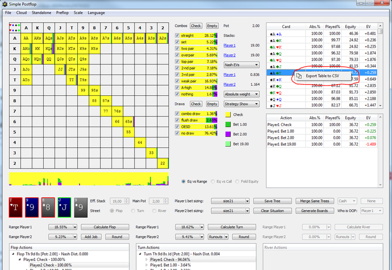Click the Save Tree button
The image size is (392, 270).
tap(273, 201)
